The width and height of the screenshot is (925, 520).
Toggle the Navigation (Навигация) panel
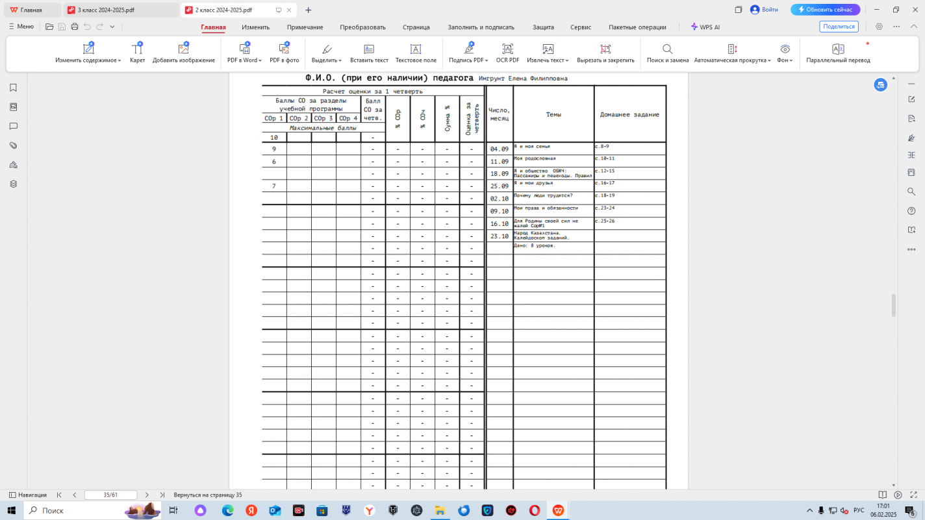tap(28, 495)
